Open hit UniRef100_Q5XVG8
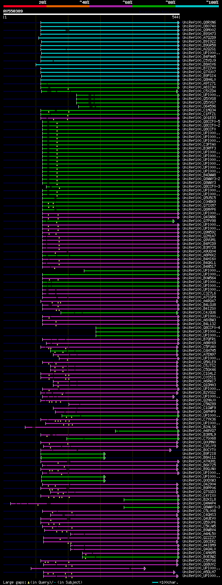The image size is (222, 585). point(199,99)
